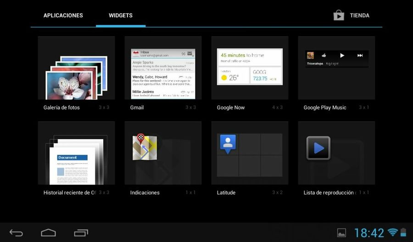The height and width of the screenshot is (242, 413).
Task: Open the Tienda store link
Action: (x=359, y=15)
